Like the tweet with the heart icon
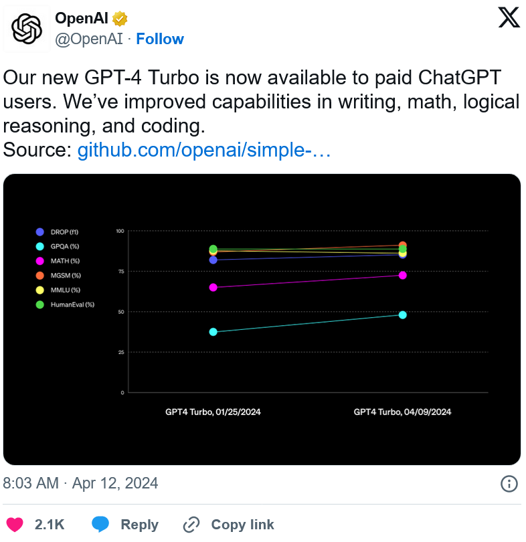526x542 pixels. (15, 525)
